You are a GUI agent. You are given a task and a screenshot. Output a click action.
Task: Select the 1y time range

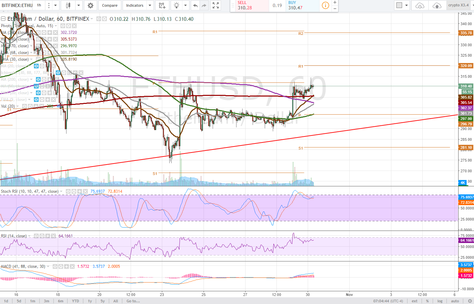(90, 301)
